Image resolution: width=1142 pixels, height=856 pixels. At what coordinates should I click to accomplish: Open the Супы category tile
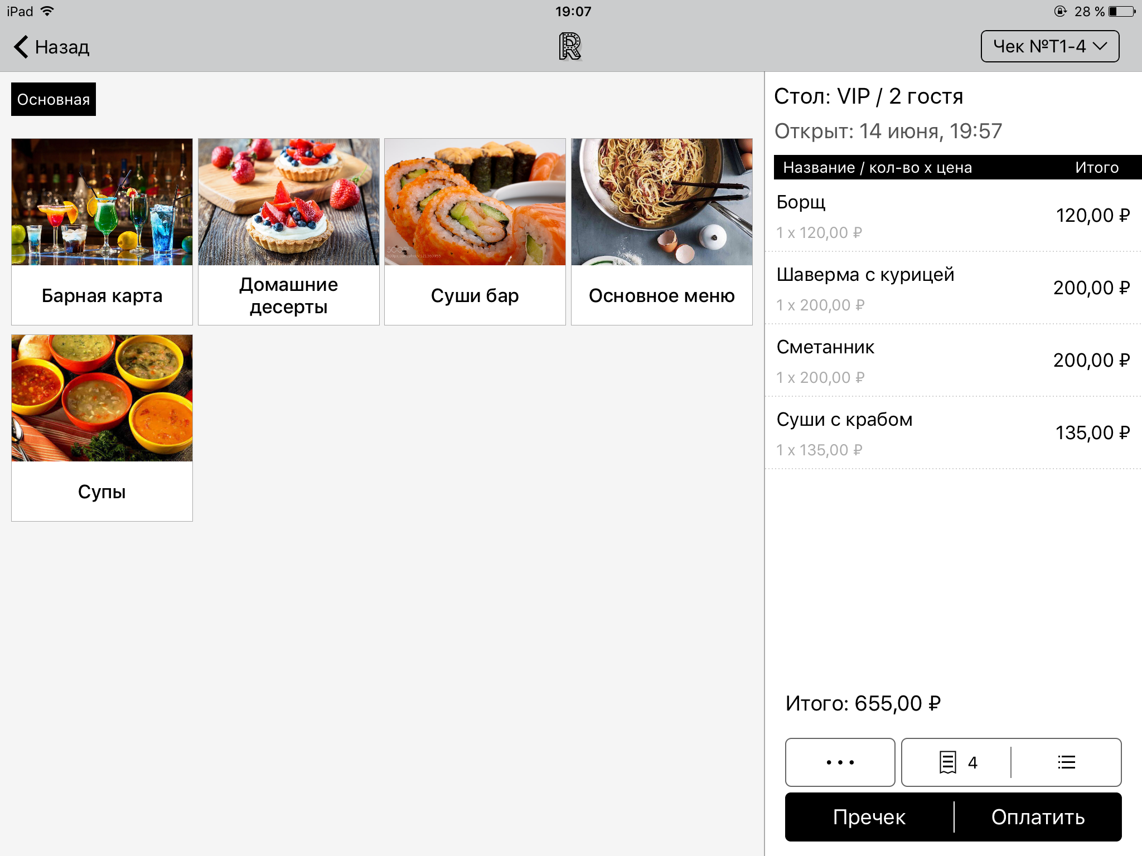102,427
